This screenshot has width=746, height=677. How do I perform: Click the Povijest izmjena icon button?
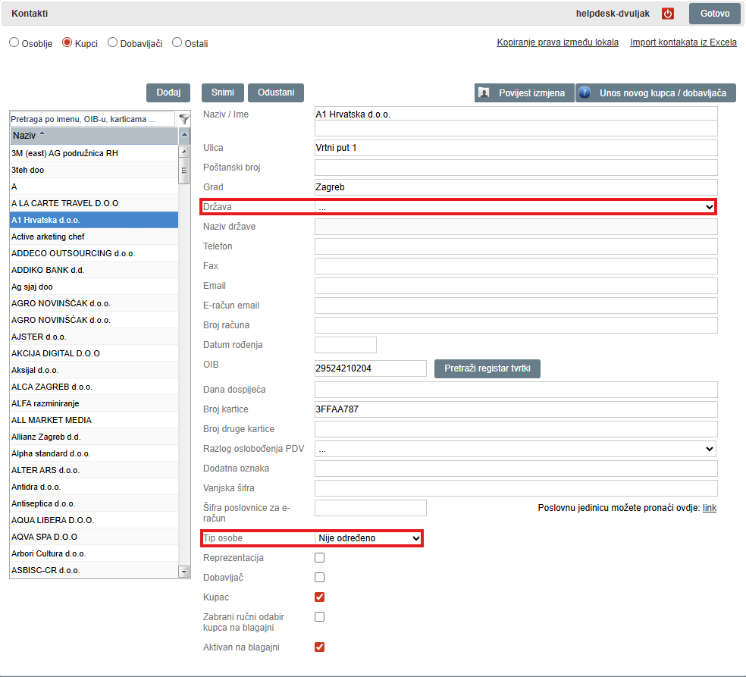(x=525, y=93)
